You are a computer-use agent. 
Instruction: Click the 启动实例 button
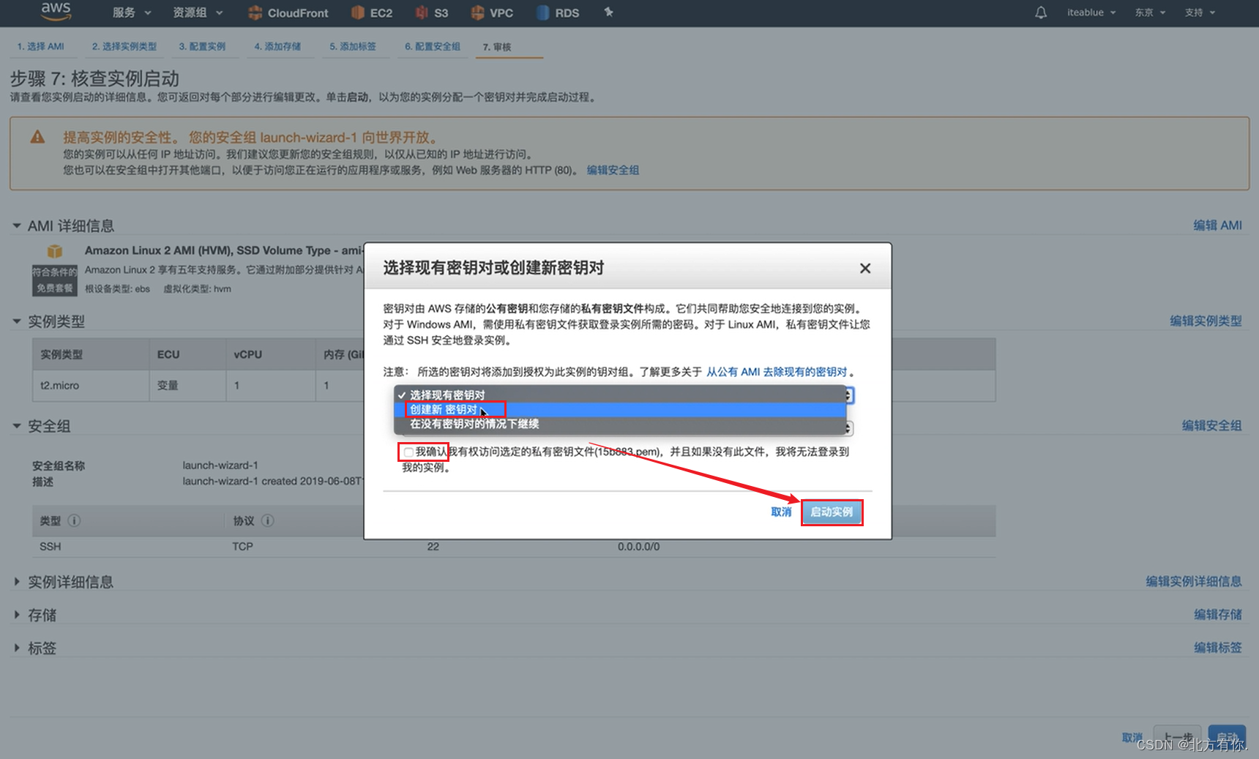tap(832, 512)
